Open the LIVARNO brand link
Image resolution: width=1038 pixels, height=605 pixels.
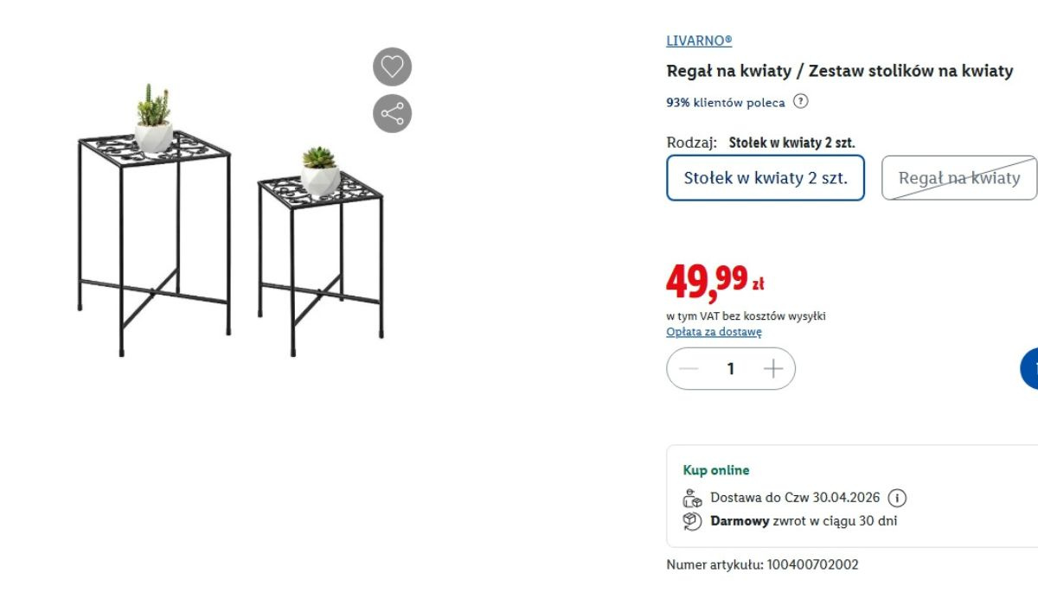point(699,41)
